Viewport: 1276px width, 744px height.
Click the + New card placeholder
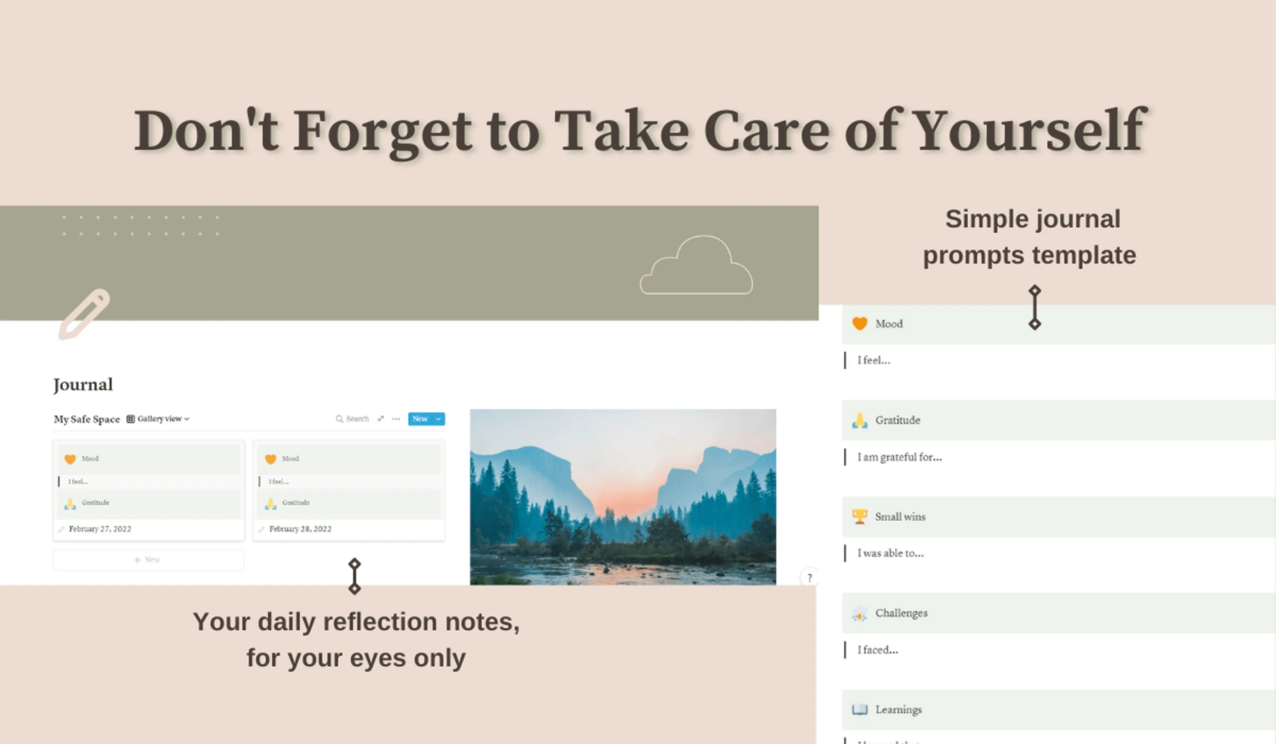coord(148,560)
